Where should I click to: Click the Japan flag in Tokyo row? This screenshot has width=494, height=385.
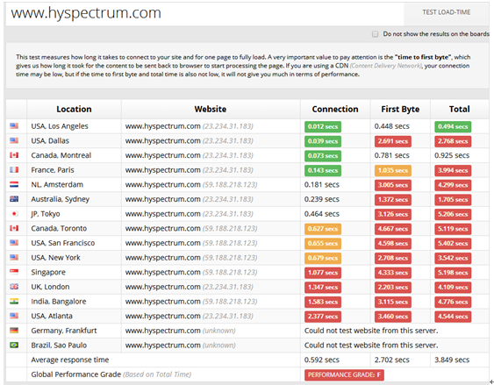[x=14, y=214]
